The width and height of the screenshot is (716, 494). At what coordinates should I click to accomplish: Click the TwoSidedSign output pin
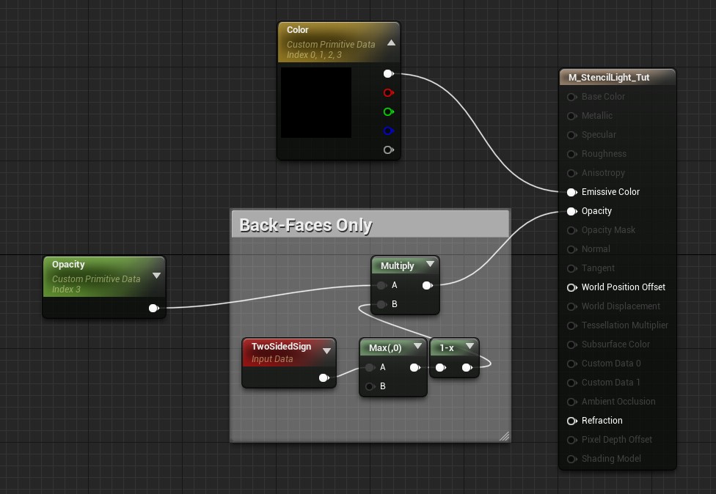tap(324, 378)
